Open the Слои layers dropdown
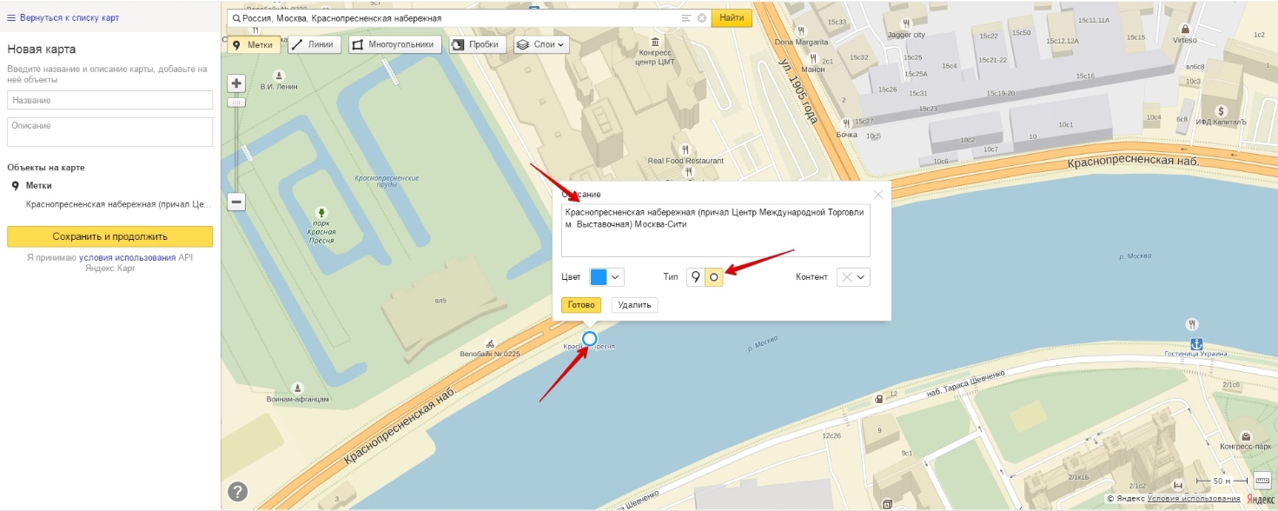 (x=541, y=44)
